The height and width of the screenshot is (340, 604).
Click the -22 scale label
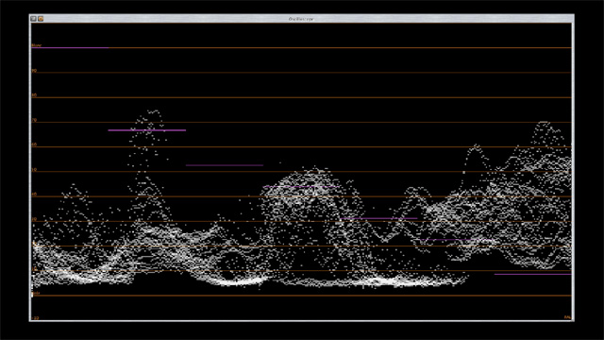point(36,318)
